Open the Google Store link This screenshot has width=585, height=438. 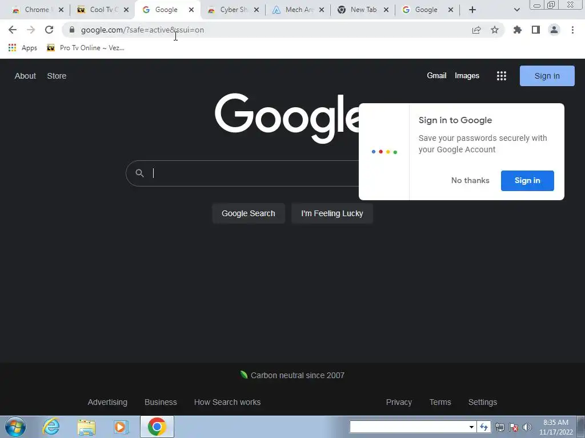57,76
